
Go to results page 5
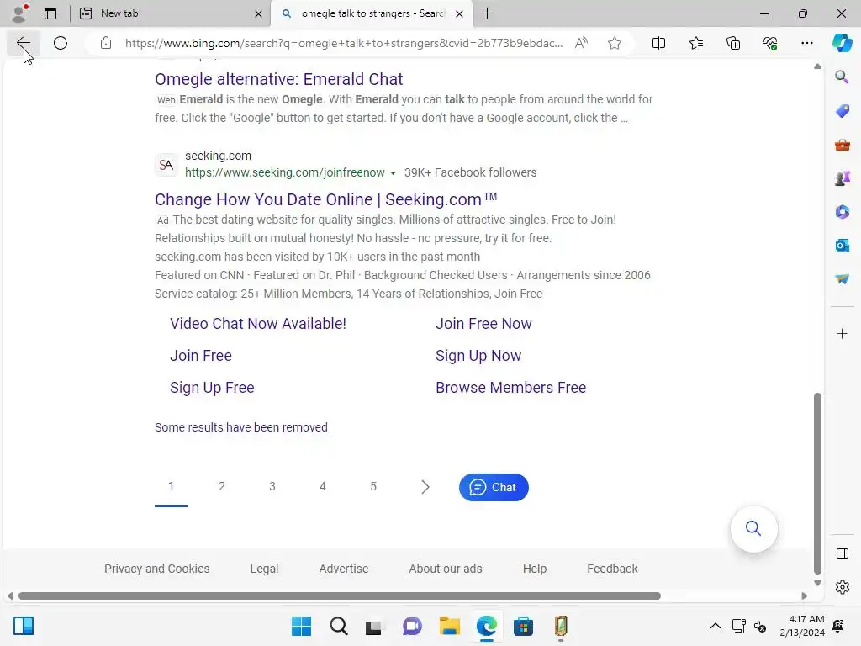[x=373, y=486]
